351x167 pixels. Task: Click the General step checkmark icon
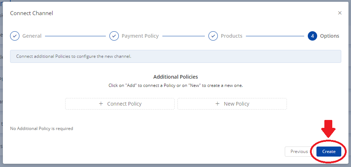15,36
